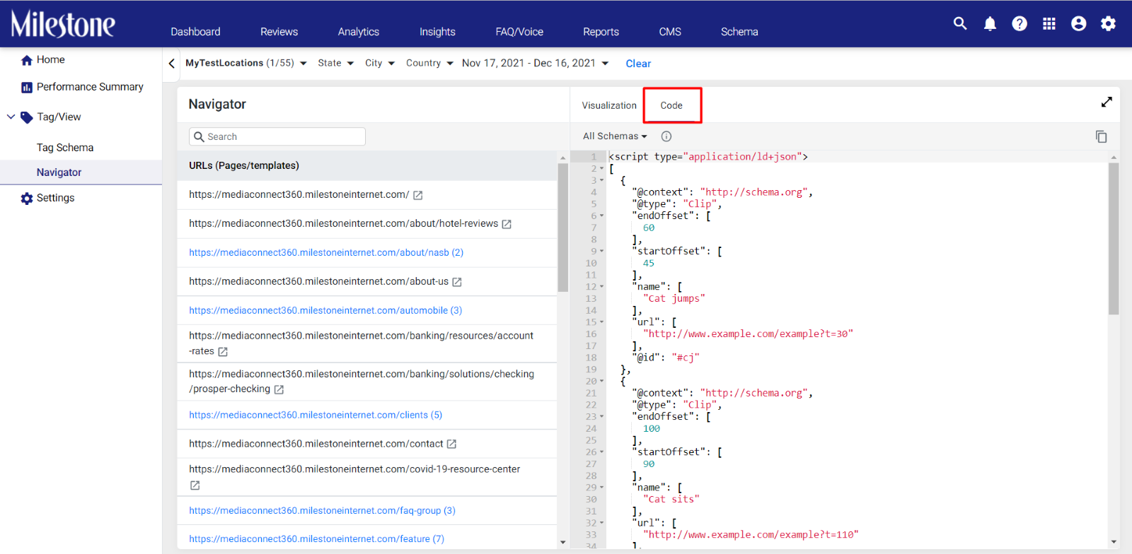Click the Home house icon in sidebar
The height and width of the screenshot is (554, 1132).
coord(27,60)
